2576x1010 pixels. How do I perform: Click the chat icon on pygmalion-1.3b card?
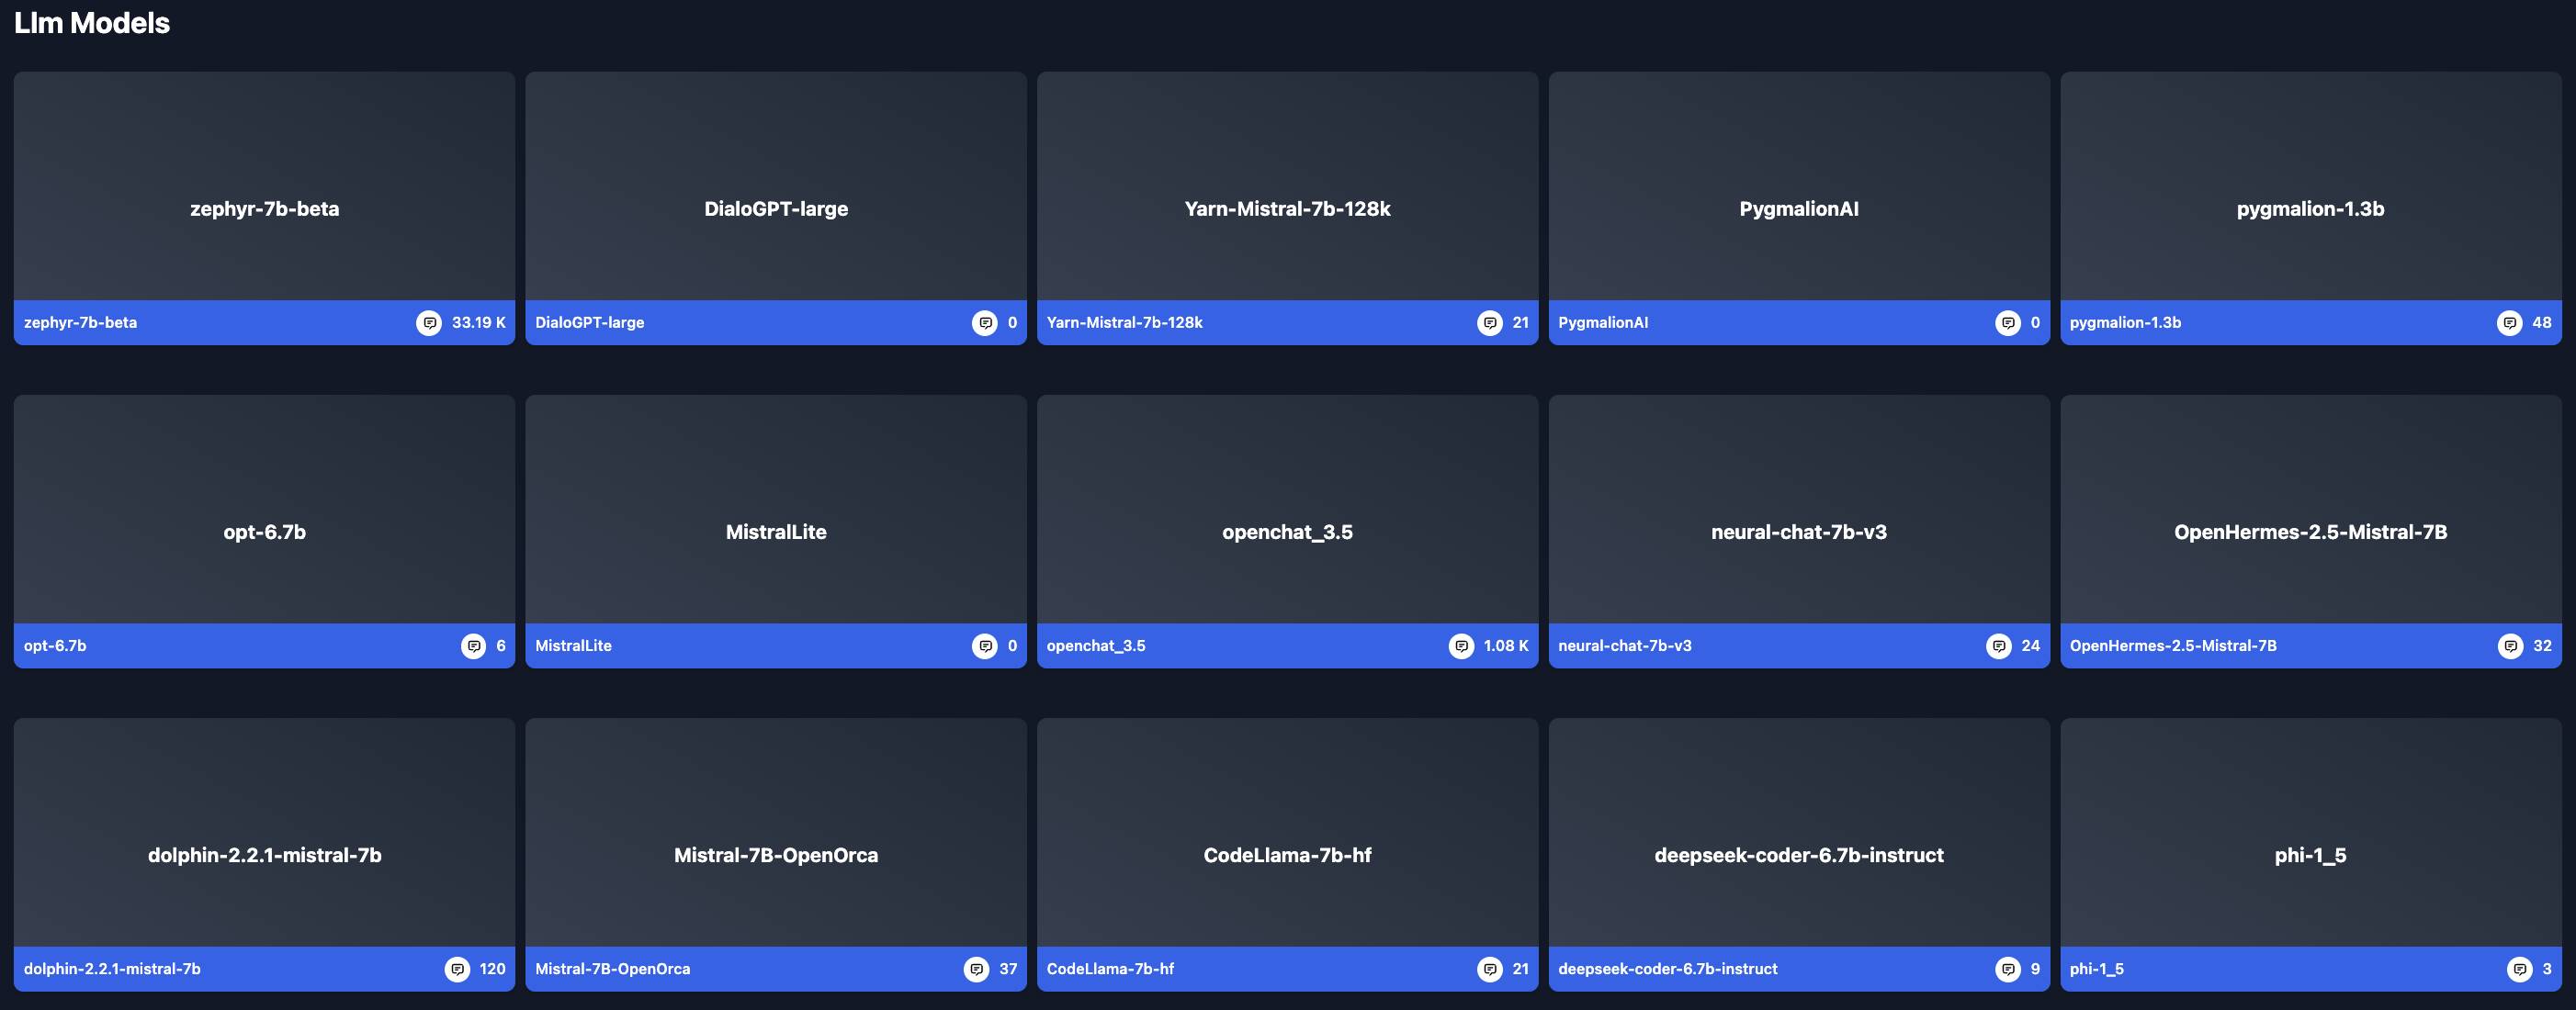coord(2510,322)
